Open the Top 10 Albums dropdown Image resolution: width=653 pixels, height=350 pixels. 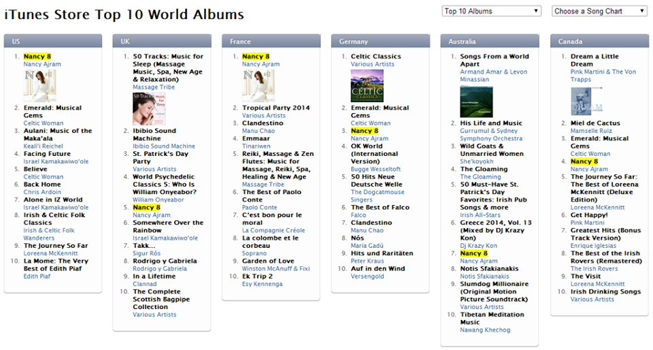[491, 12]
